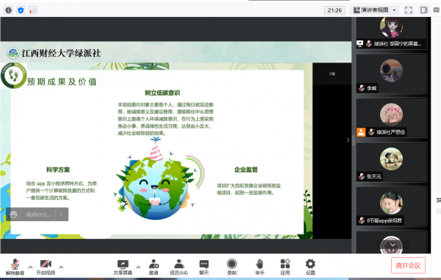Viewport: 441px width, 280px height.
Task: Open the 演讲者视图 view dropdown
Action: tap(375, 10)
